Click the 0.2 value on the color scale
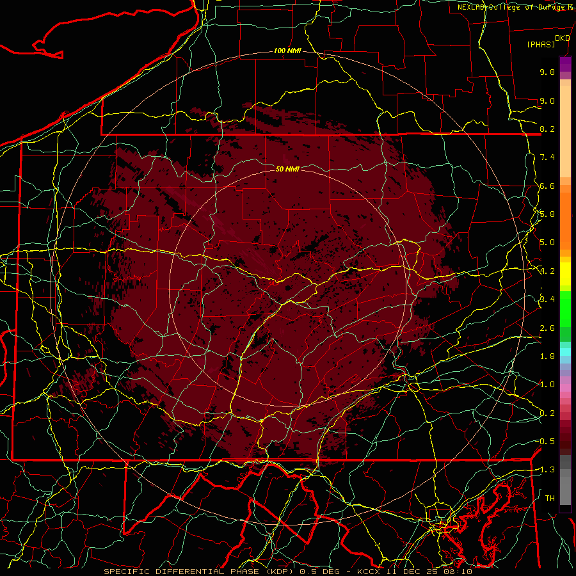This screenshot has height=576, width=576. click(x=547, y=413)
